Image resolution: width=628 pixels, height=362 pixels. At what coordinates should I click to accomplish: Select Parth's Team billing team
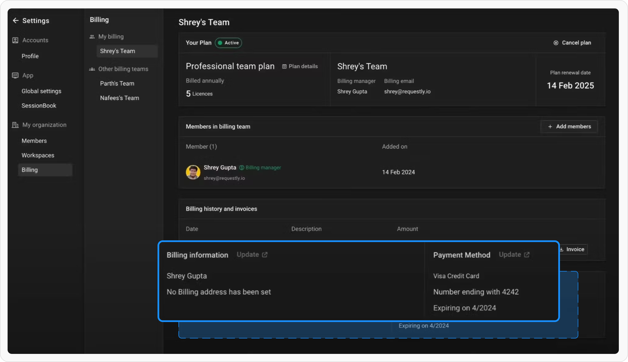click(117, 83)
